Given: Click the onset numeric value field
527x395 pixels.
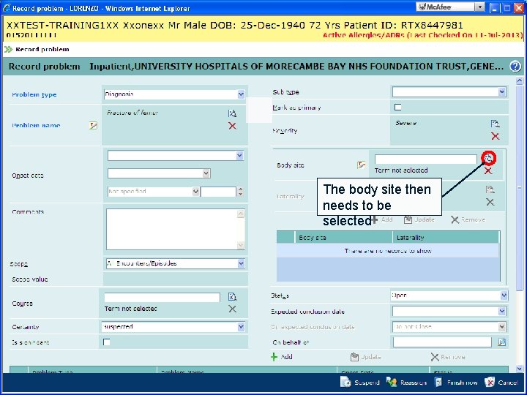Looking at the screenshot, I should tap(218, 192).
